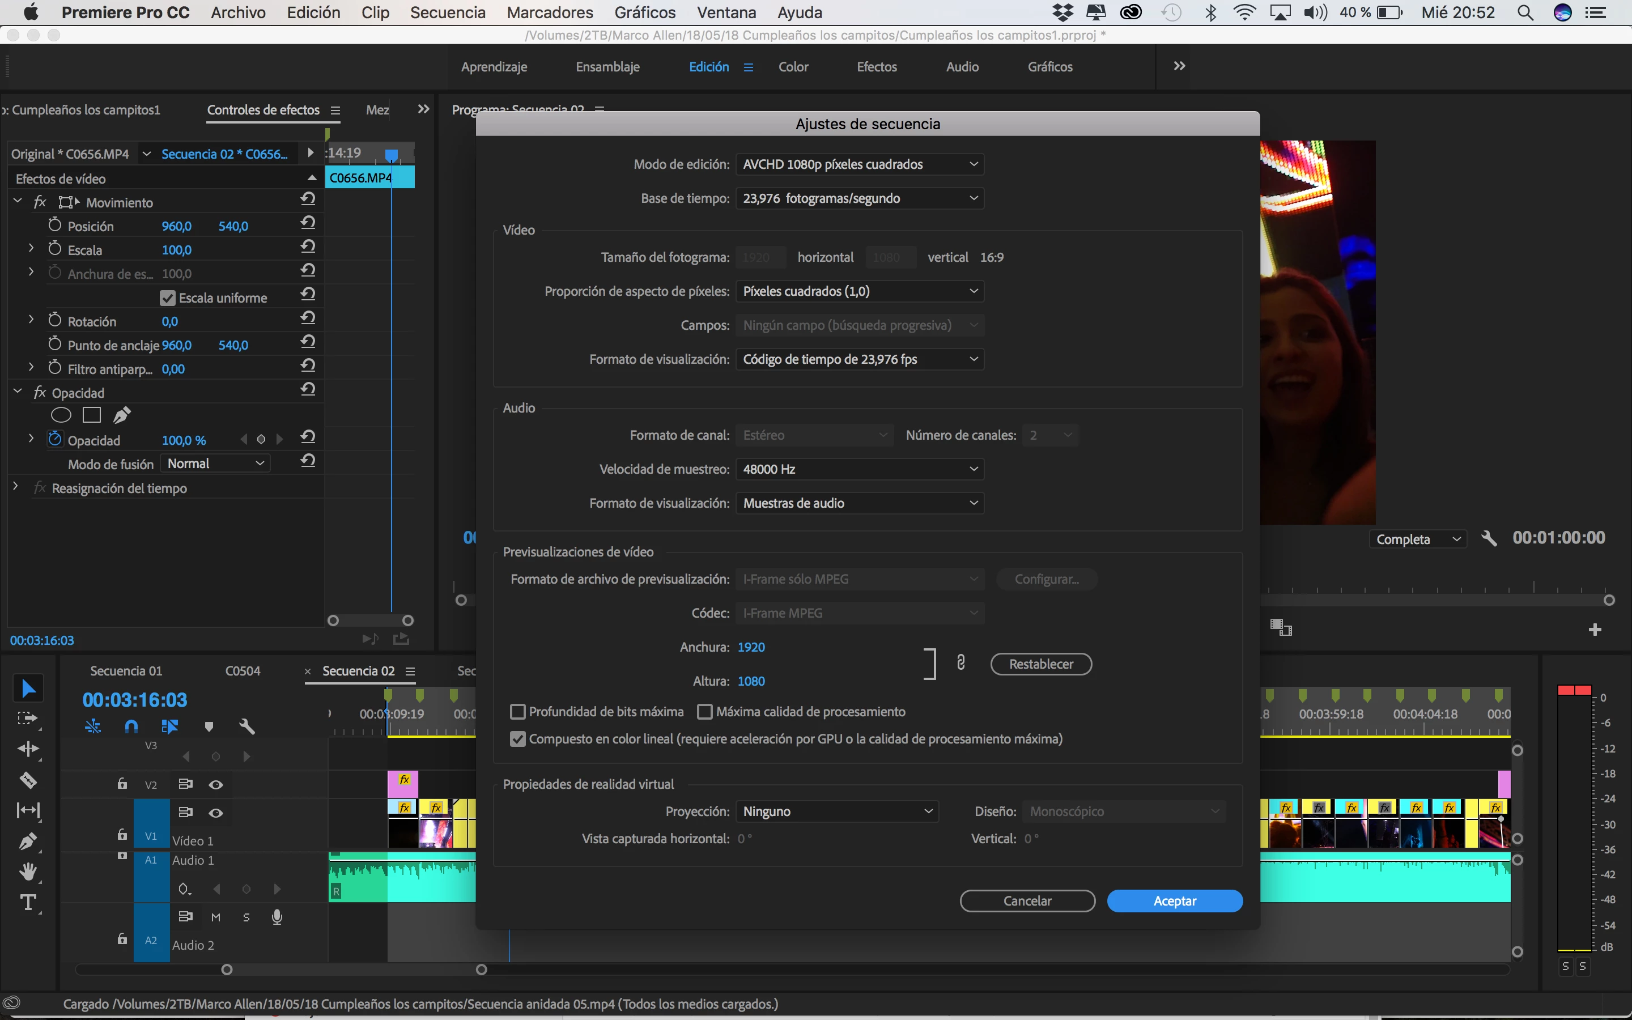The image size is (1632, 1020).
Task: Enable Profundidad de bits máxima checkbox
Action: (x=518, y=712)
